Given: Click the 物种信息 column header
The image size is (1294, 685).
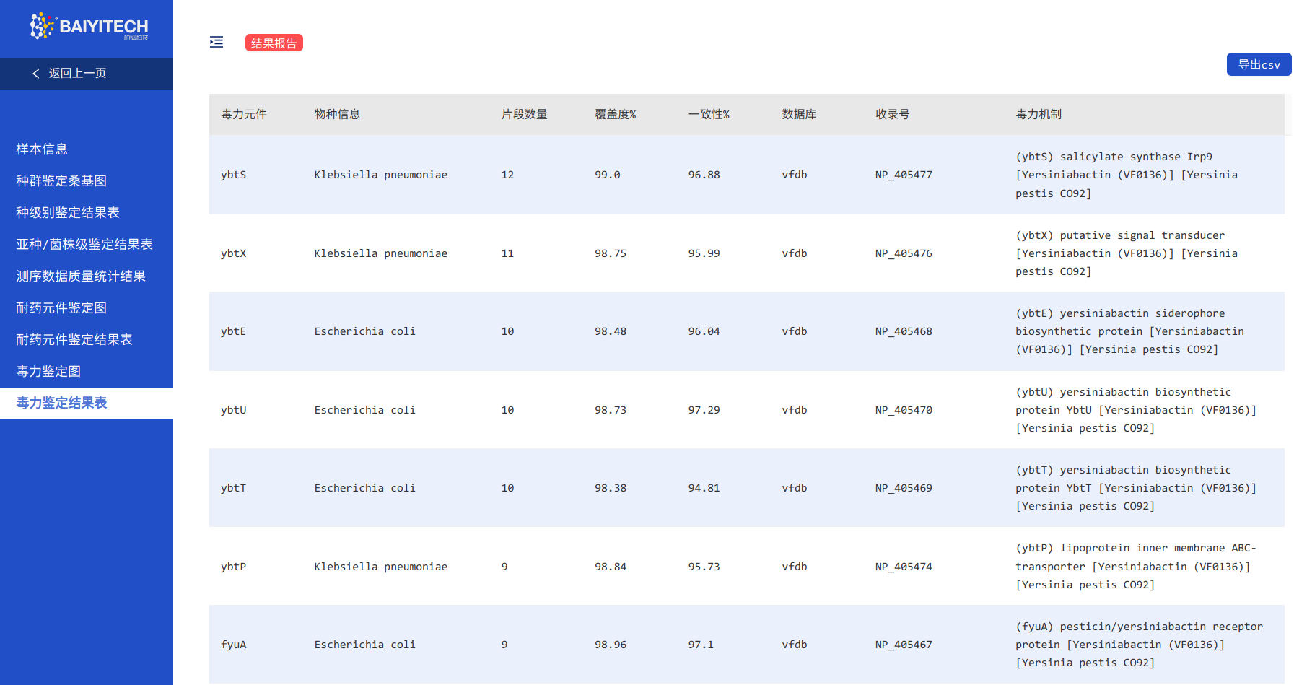Looking at the screenshot, I should (337, 114).
